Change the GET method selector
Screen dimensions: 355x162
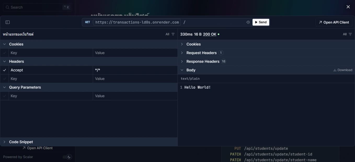[88, 22]
